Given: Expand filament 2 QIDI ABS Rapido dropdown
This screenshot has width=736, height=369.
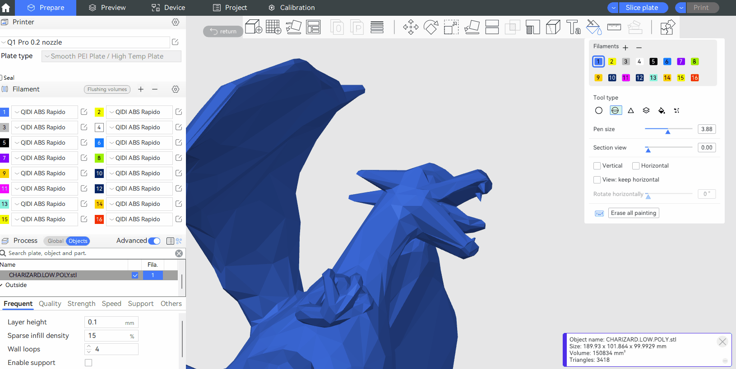Looking at the screenshot, I should pos(139,112).
